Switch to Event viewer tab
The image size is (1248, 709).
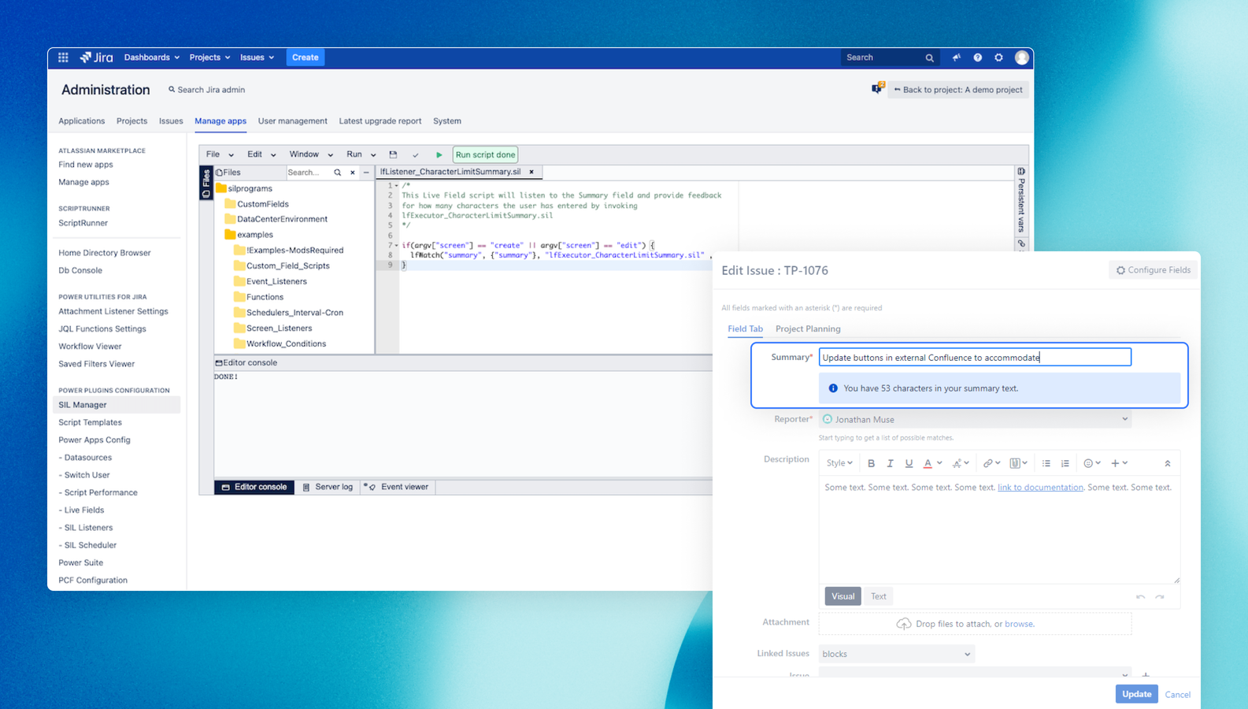398,487
